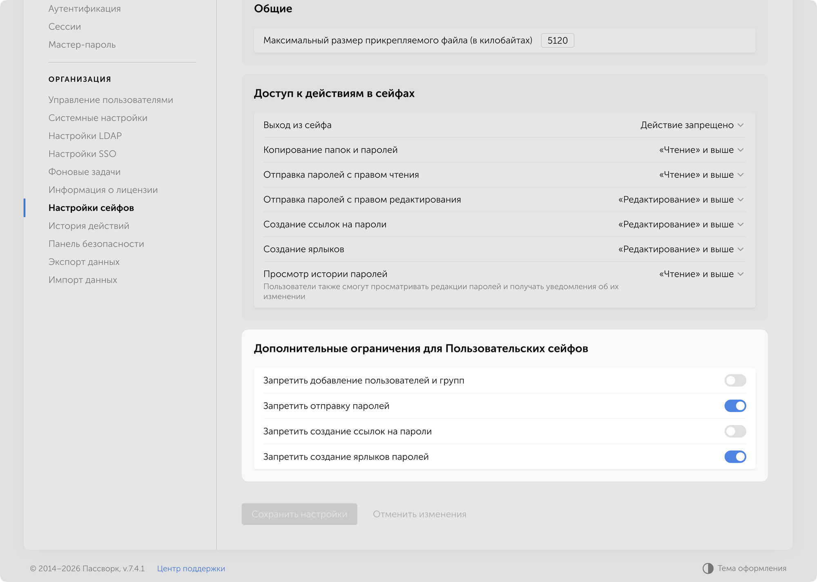Image resolution: width=817 pixels, height=582 pixels.
Task: Open the 'Центр поддержки' link
Action: 191,569
